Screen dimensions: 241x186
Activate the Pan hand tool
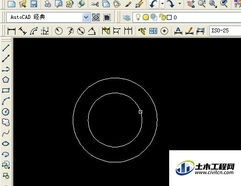191,3
